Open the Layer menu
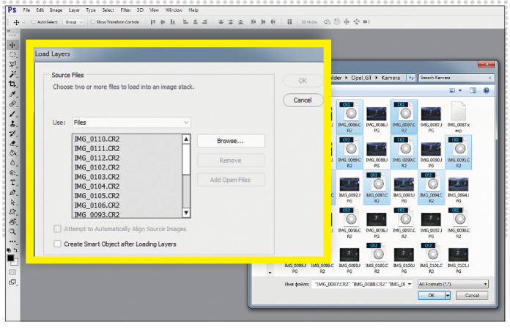This screenshot has width=510, height=328. pyautogui.click(x=74, y=10)
